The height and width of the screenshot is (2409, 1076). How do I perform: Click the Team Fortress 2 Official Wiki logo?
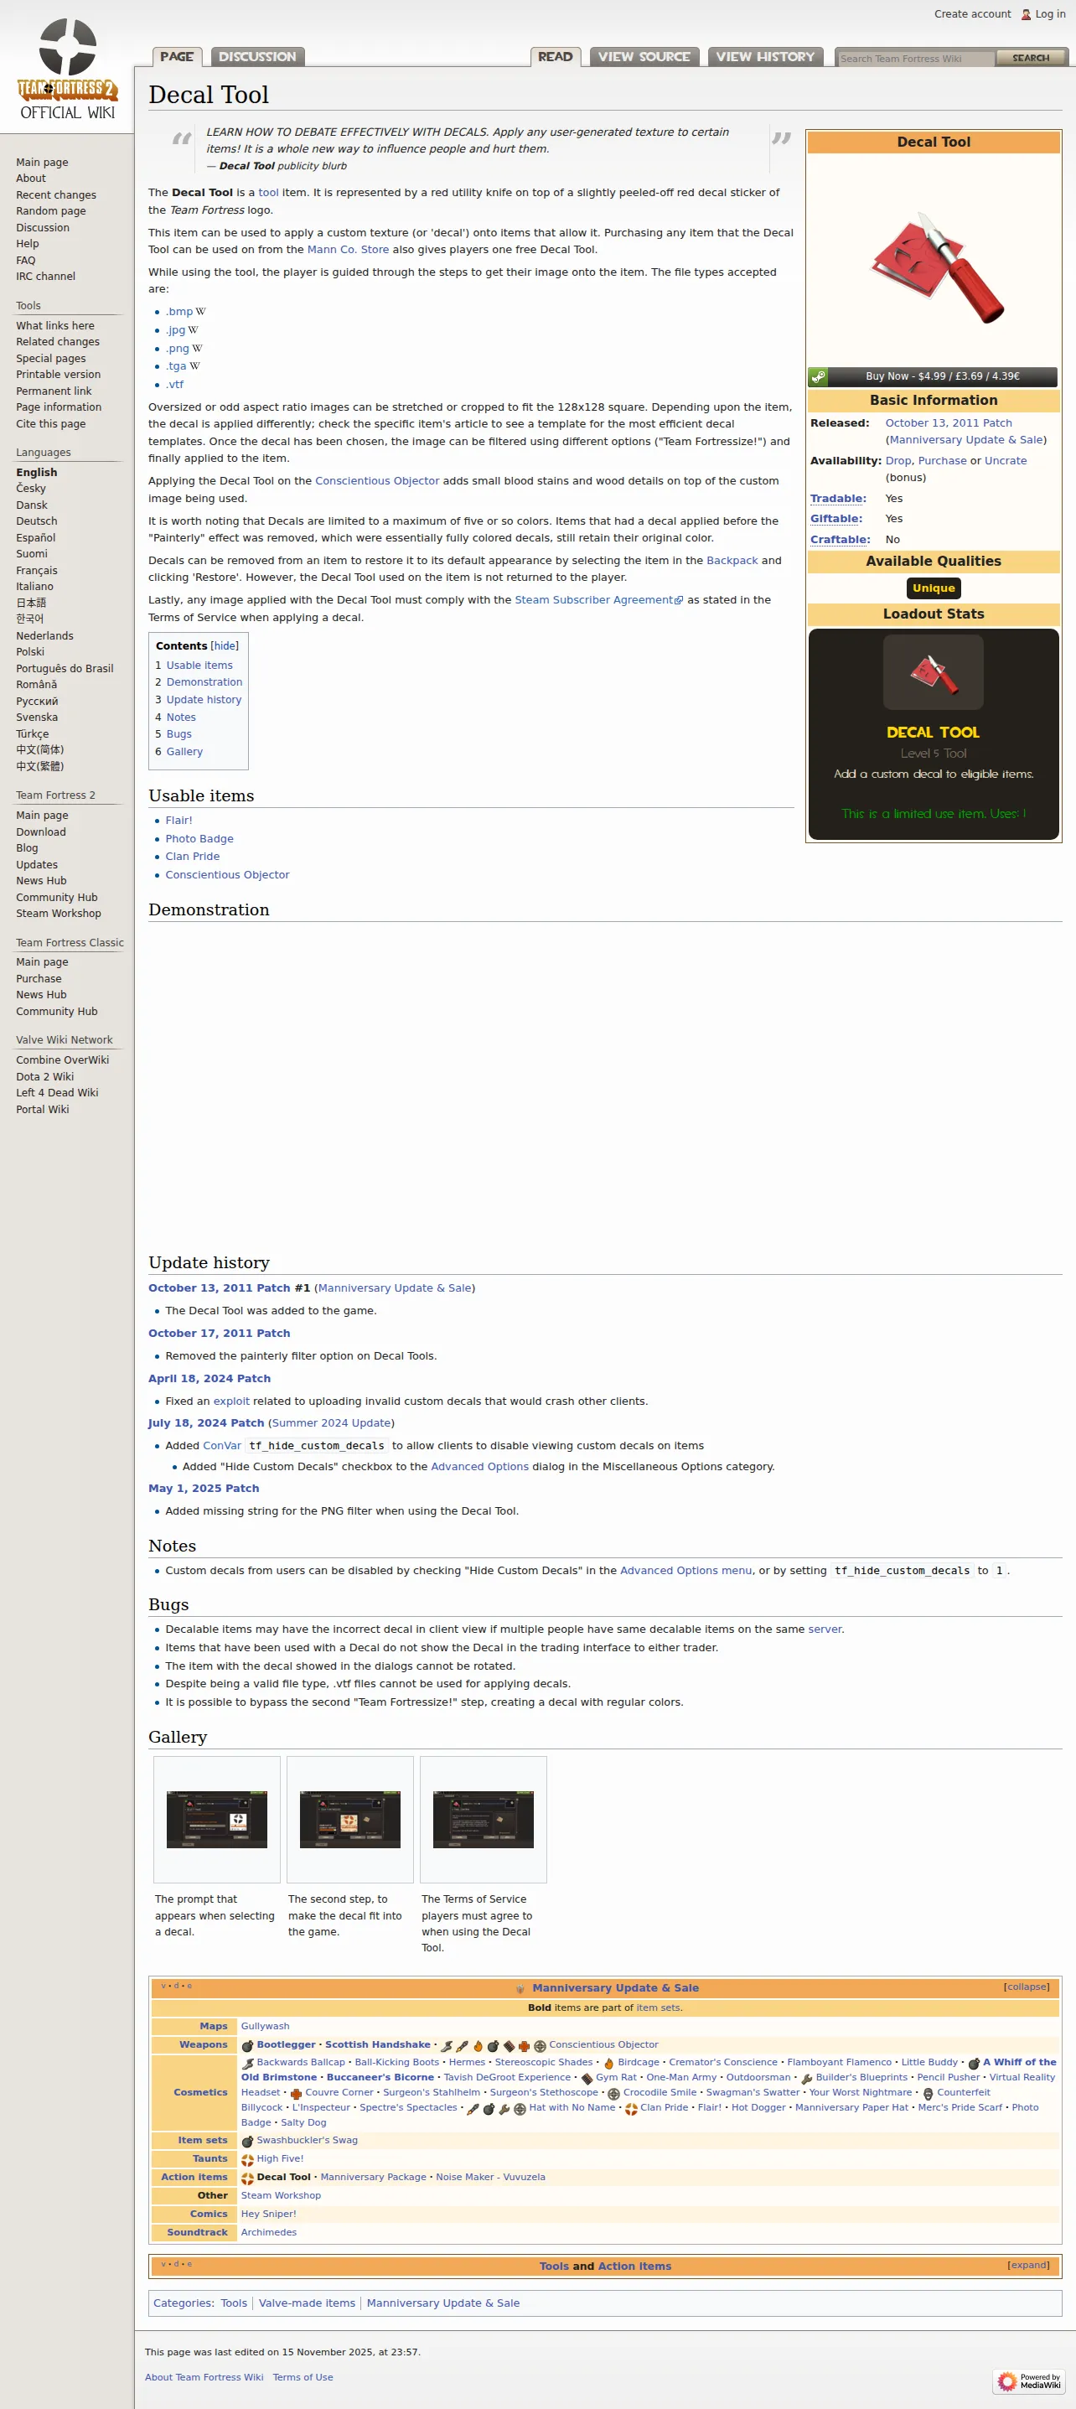67,70
